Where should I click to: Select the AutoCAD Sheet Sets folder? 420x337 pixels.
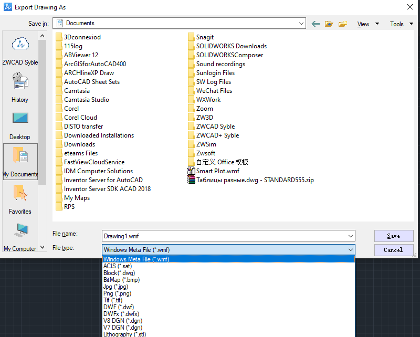pyautogui.click(x=88, y=82)
